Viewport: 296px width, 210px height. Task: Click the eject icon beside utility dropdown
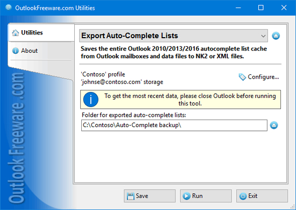pos(276,36)
